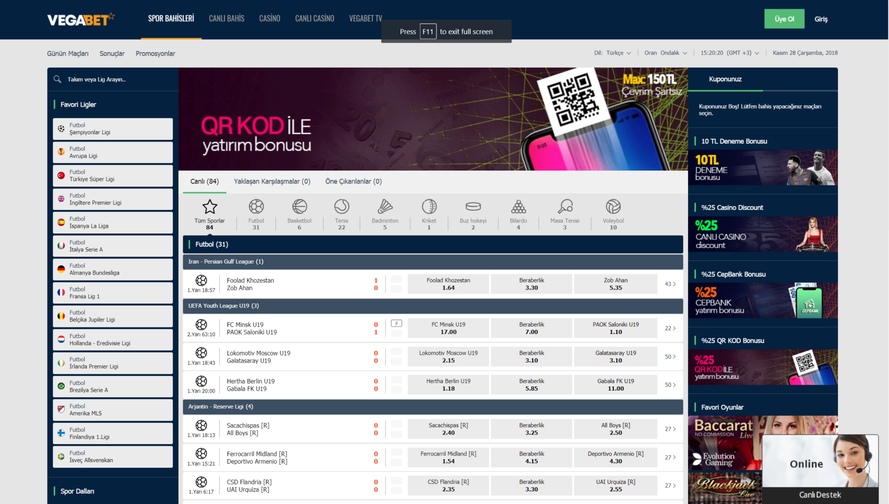Select İngiltere Premier Ligi favorite league

click(x=113, y=199)
